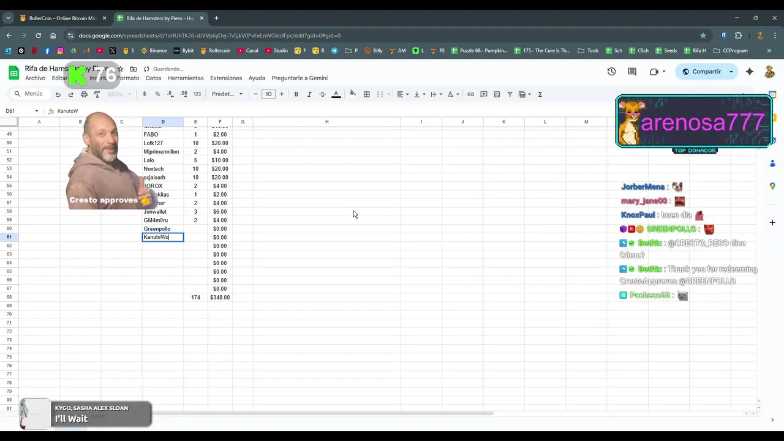Increase decimal places
This screenshot has height=441, width=784.
coord(184,94)
